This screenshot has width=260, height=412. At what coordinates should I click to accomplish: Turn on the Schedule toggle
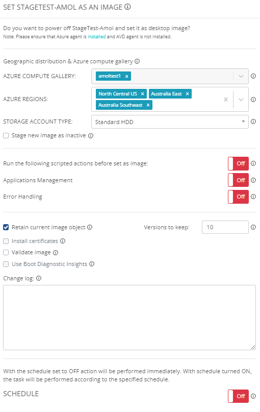pyautogui.click(x=238, y=396)
